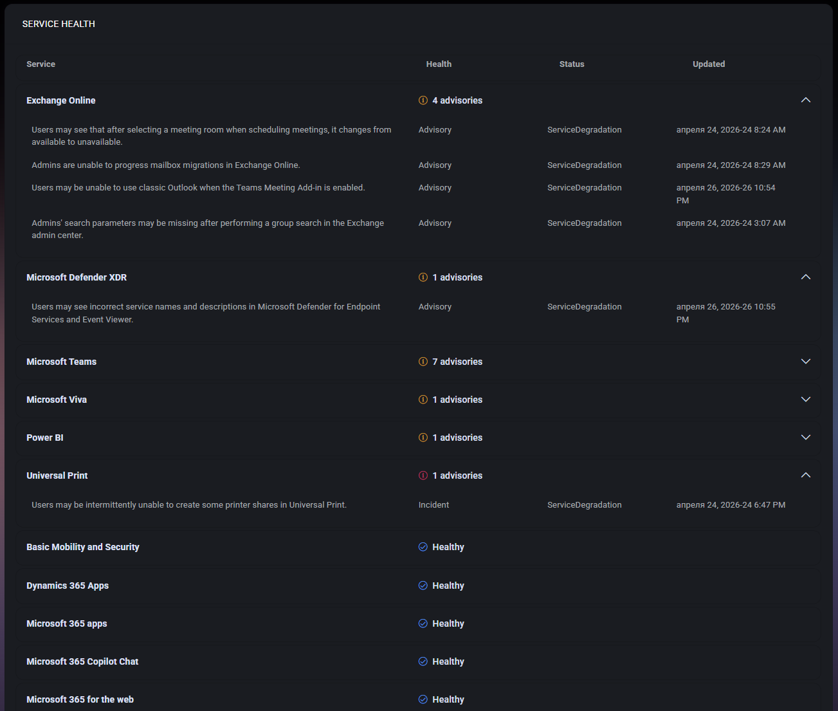Collapse the Universal Print section

click(805, 476)
